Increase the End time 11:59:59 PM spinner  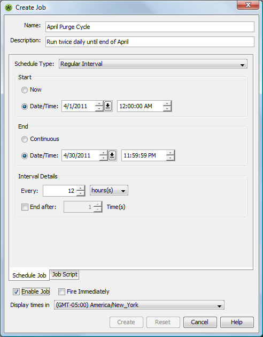[x=171, y=153]
